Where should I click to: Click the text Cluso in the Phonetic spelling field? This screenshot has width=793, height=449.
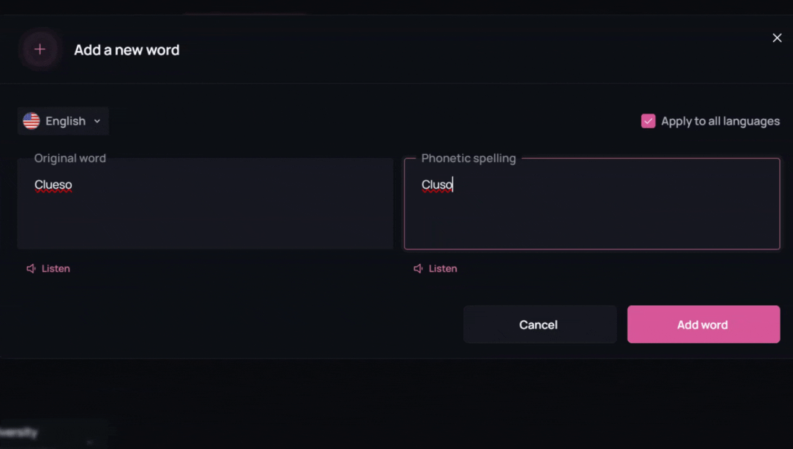437,185
